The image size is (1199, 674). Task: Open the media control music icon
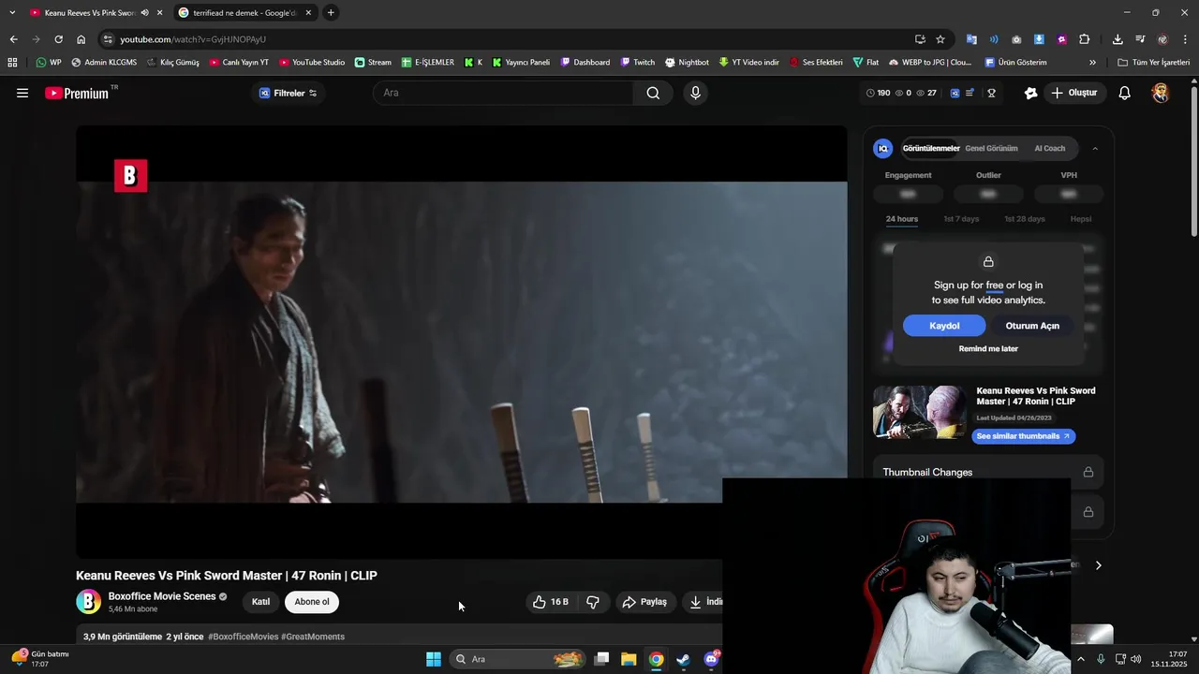(1140, 39)
